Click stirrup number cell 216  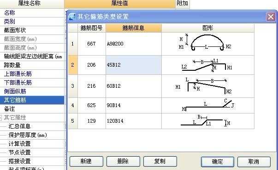[91, 86]
